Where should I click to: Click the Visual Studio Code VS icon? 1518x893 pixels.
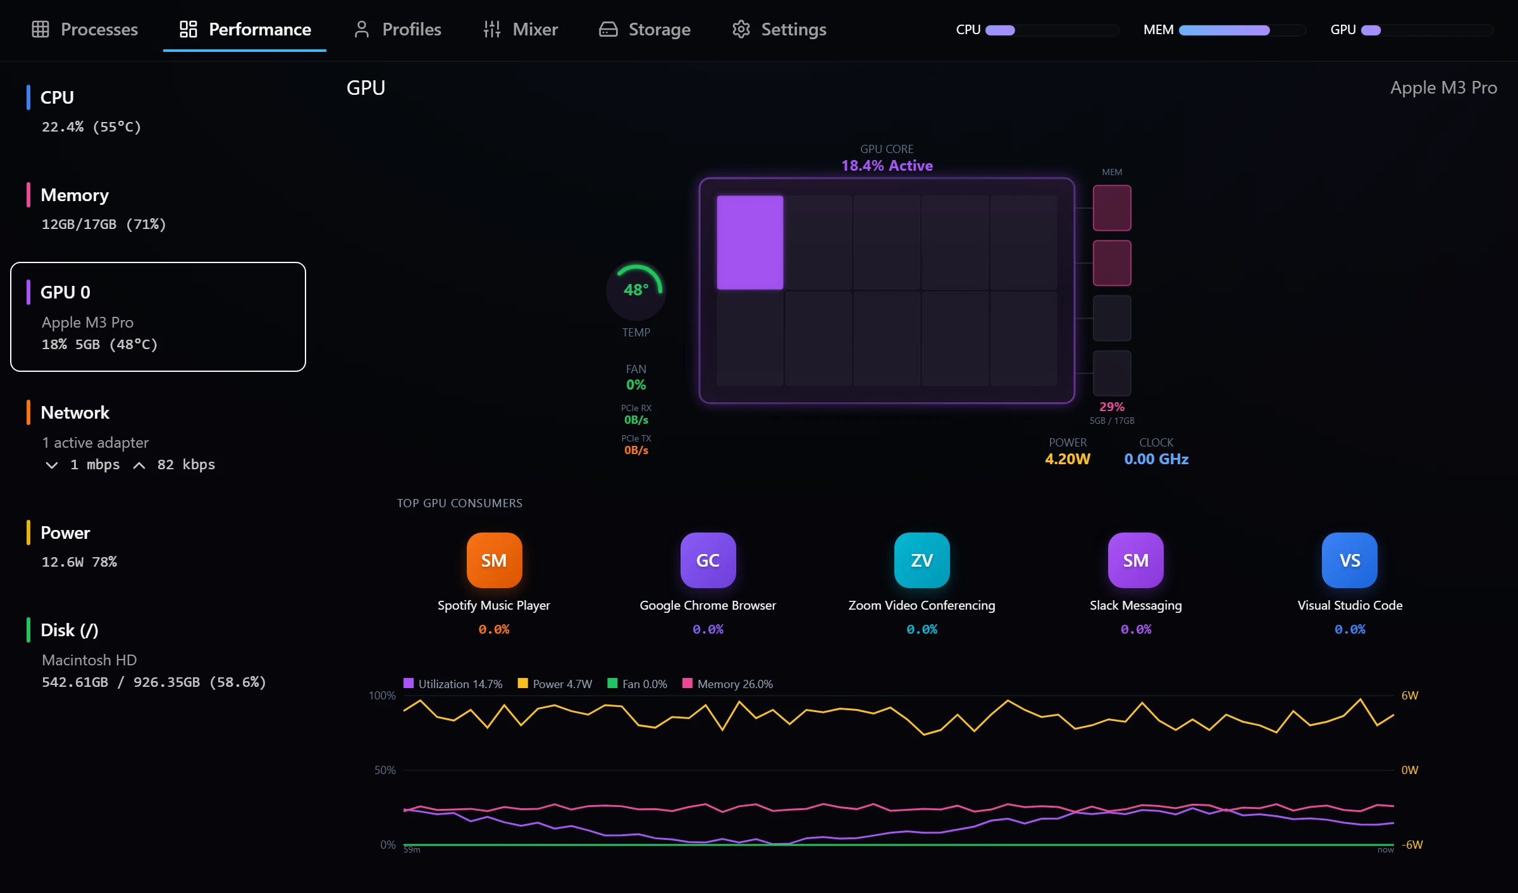pyautogui.click(x=1350, y=560)
